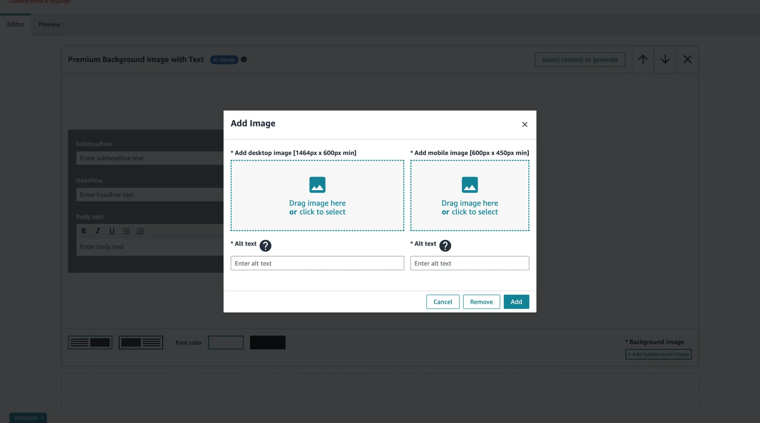Screen dimensions: 760x423
Task: Open help for desktop Alt text
Action: tap(265, 246)
